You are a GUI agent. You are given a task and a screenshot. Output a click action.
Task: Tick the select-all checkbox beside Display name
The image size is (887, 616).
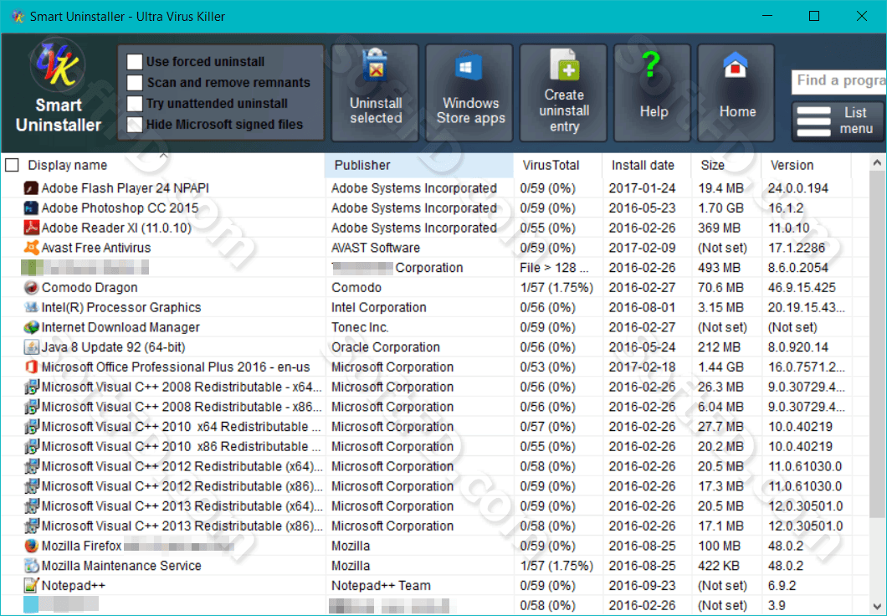point(12,165)
